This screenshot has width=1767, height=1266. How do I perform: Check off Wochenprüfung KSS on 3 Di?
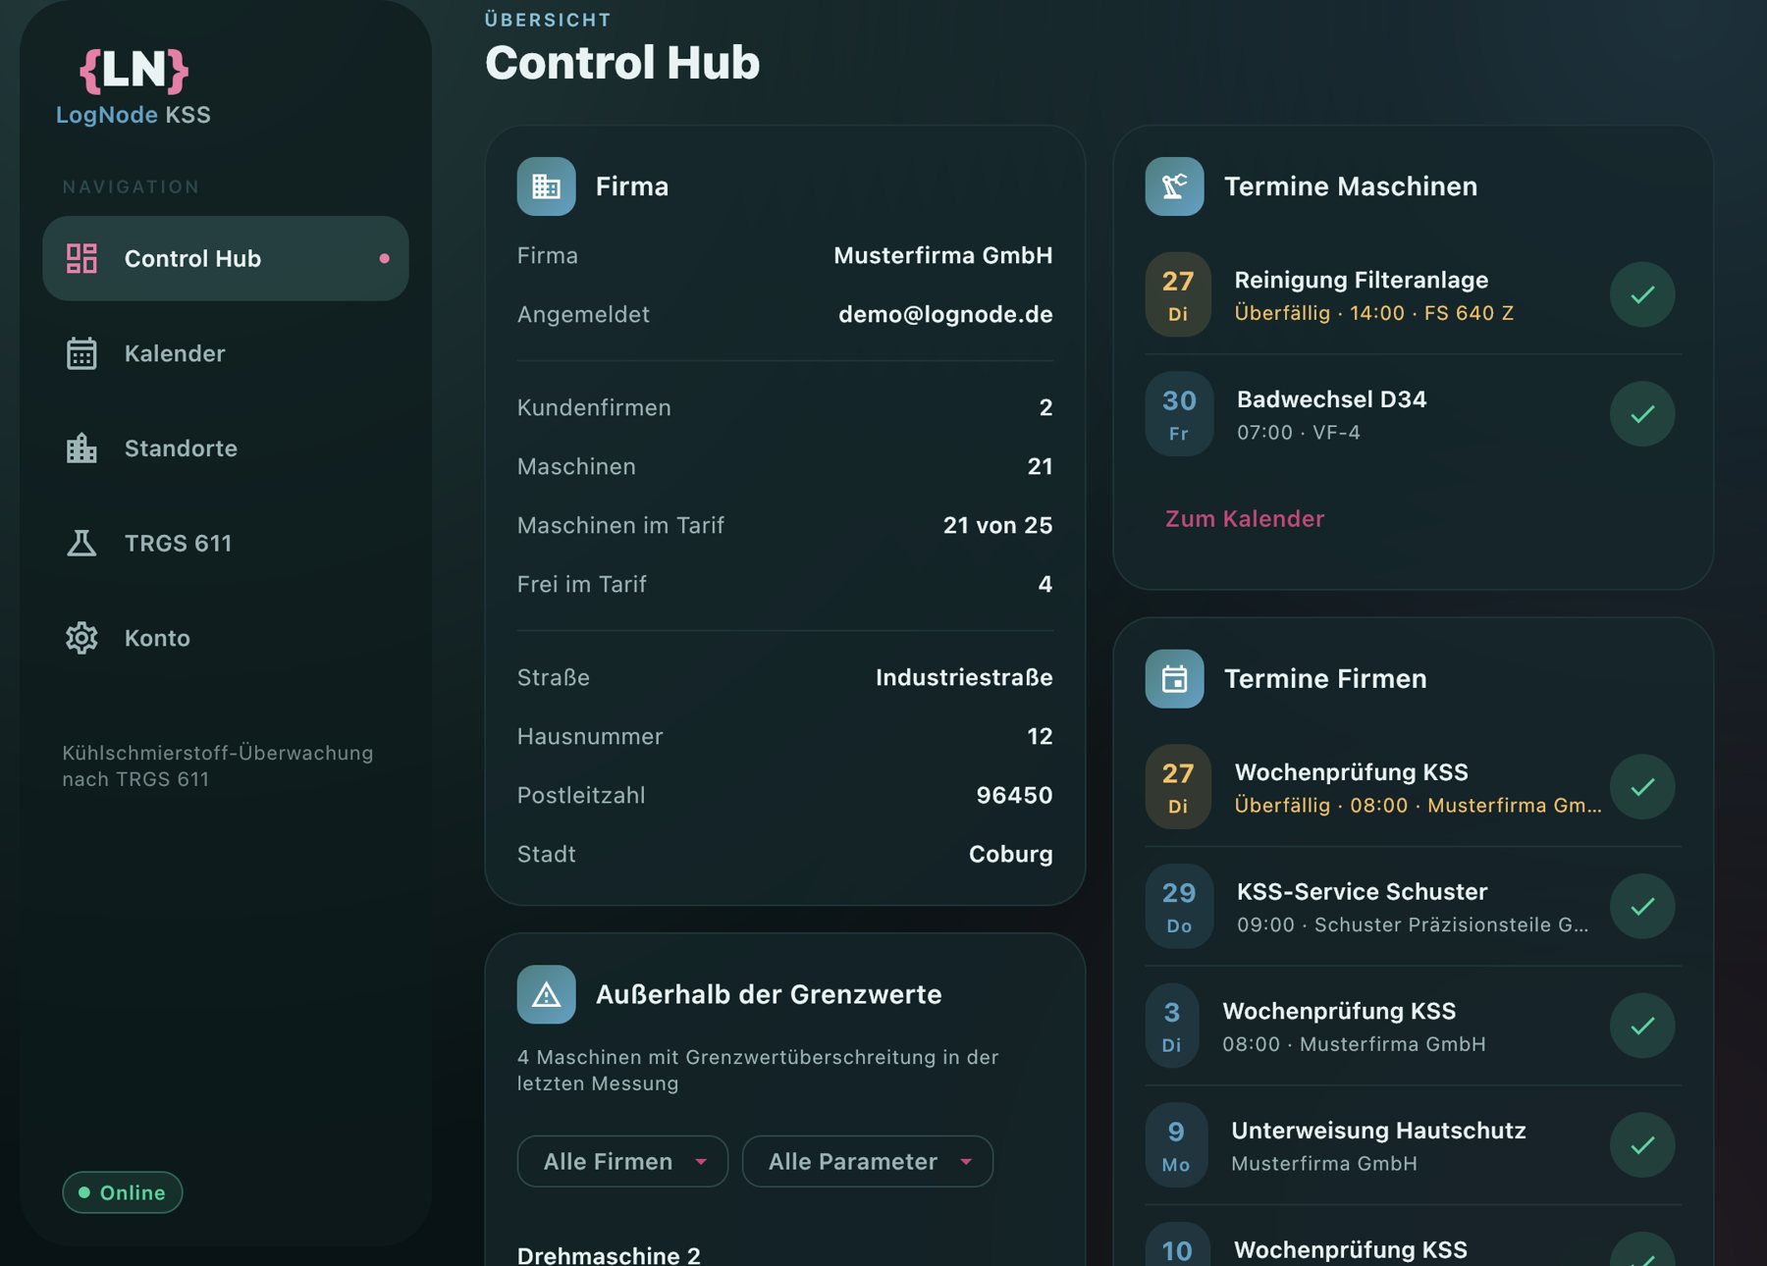(x=1642, y=1026)
